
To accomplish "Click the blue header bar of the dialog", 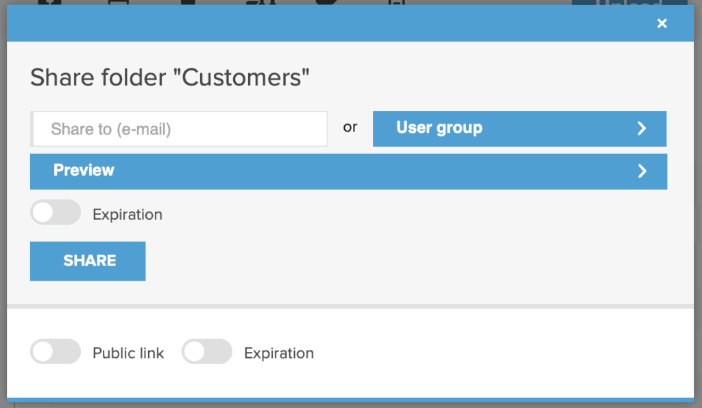I will point(329,24).
